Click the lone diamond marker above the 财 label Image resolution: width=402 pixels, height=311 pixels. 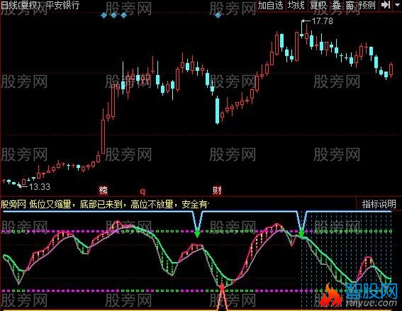coord(218,16)
